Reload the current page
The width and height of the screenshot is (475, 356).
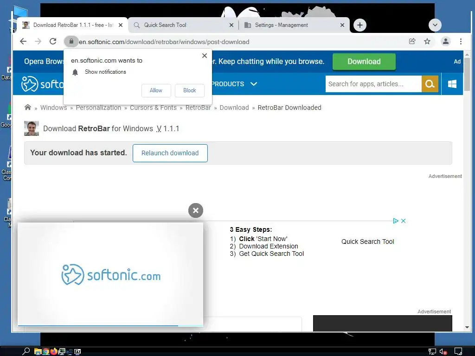pyautogui.click(x=53, y=41)
